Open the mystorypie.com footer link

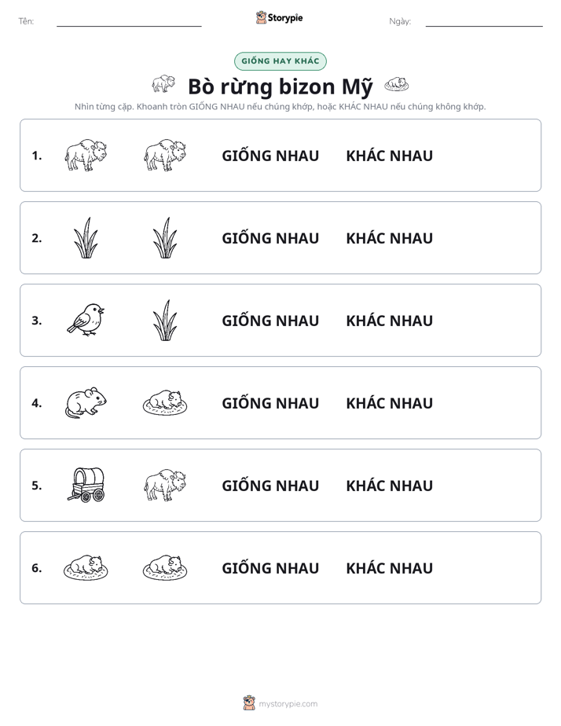point(280,703)
